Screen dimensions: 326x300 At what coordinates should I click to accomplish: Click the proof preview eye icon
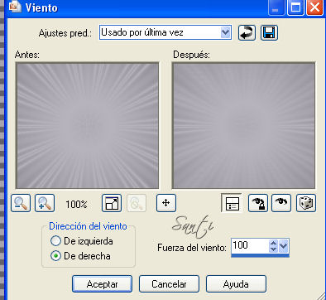(x=281, y=203)
